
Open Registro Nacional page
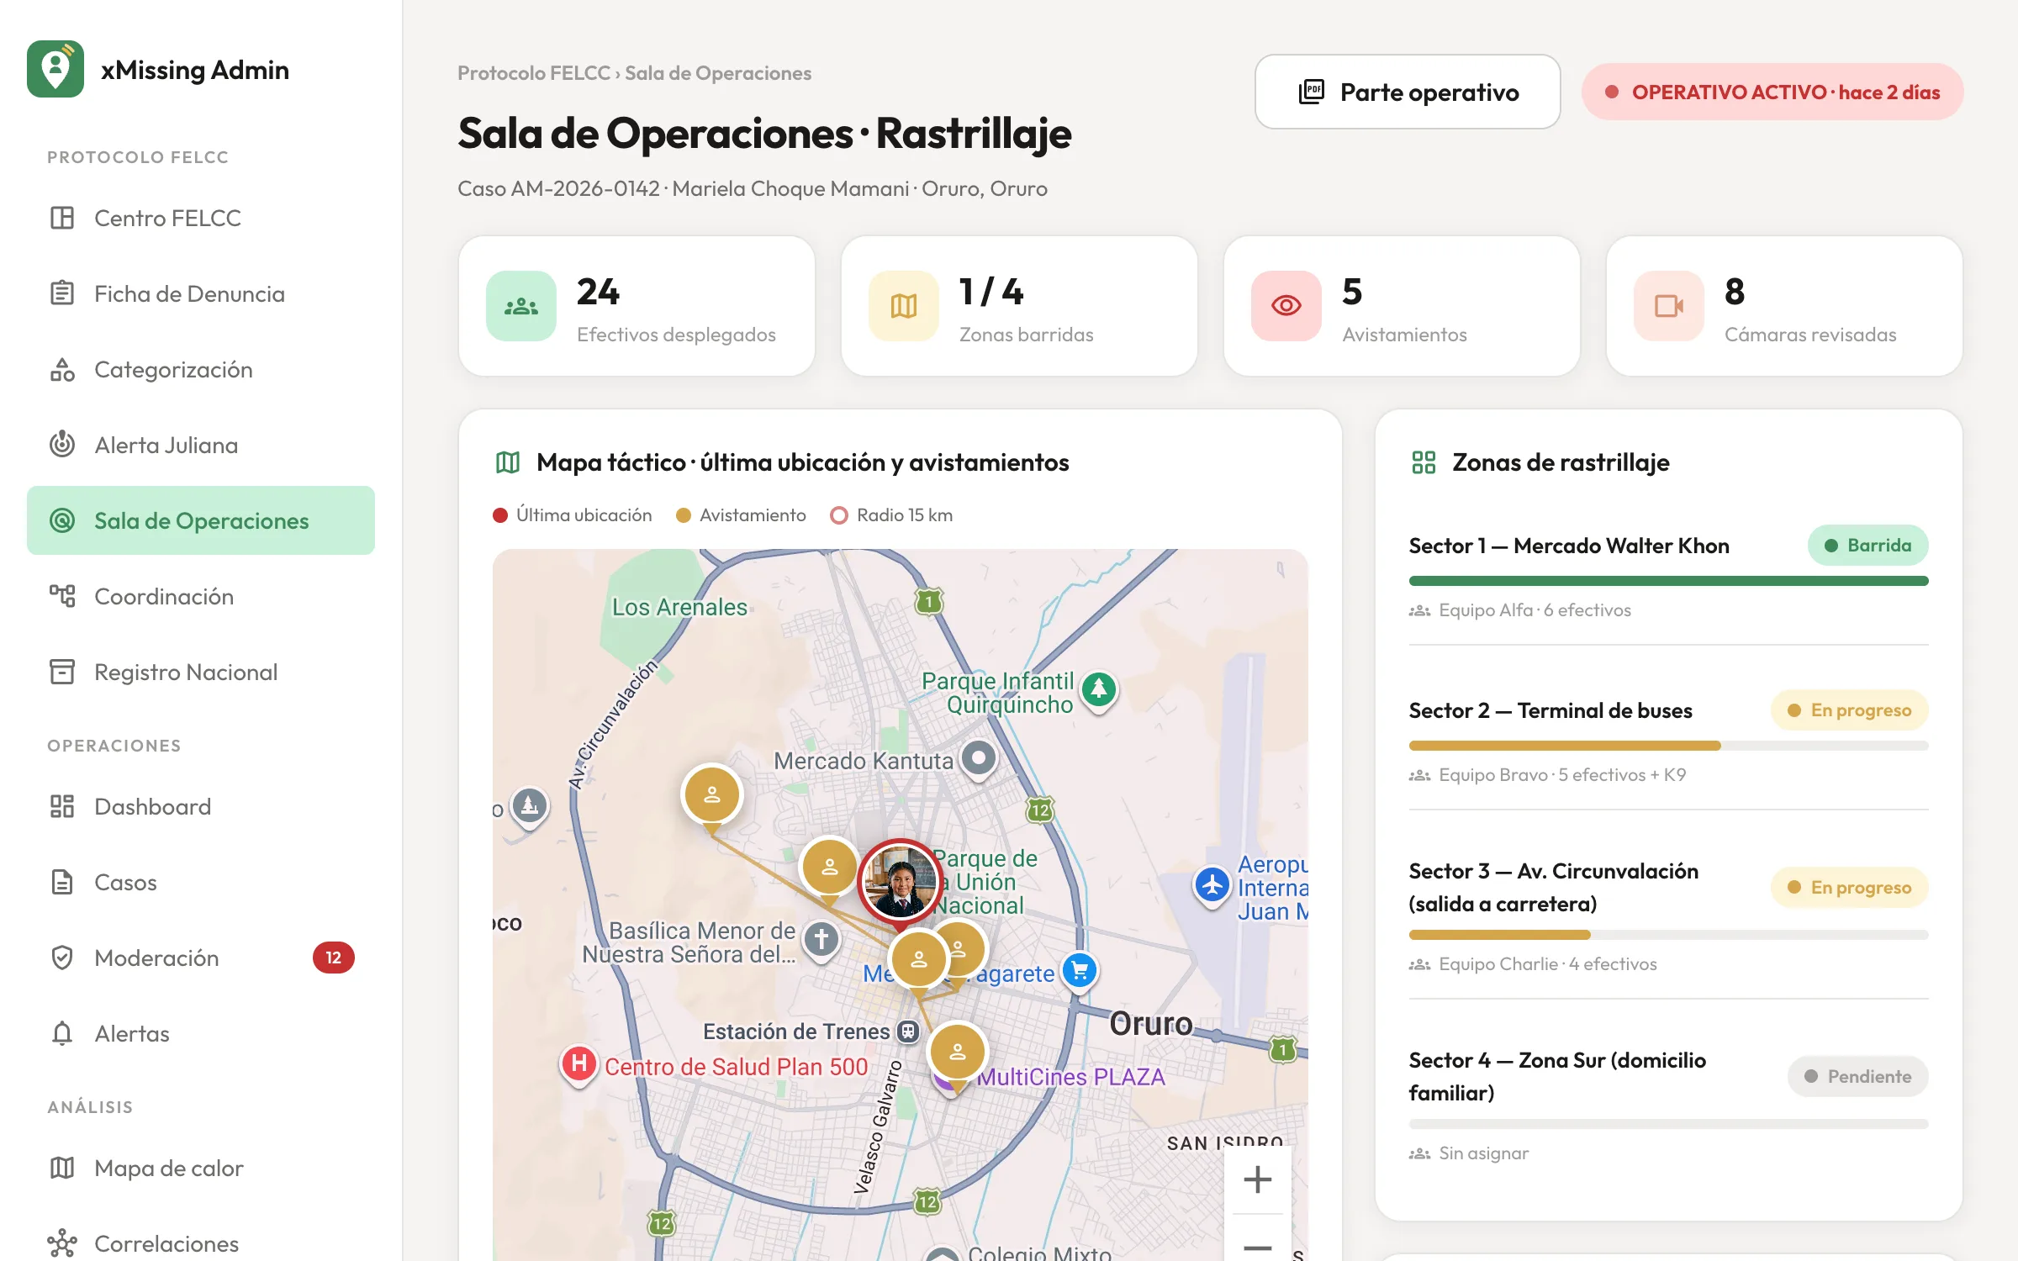(x=201, y=672)
